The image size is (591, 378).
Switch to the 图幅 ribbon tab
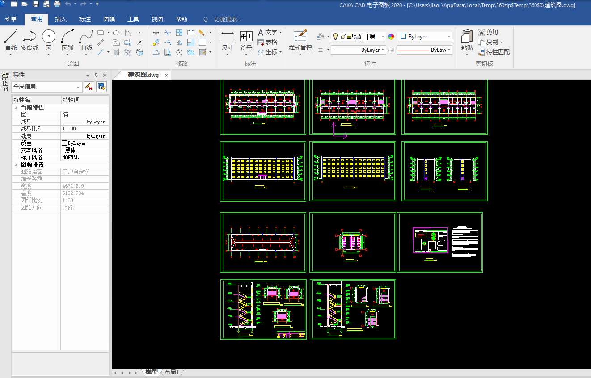(109, 19)
